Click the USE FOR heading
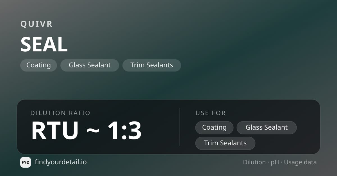This screenshot has height=176, width=337. point(211,113)
